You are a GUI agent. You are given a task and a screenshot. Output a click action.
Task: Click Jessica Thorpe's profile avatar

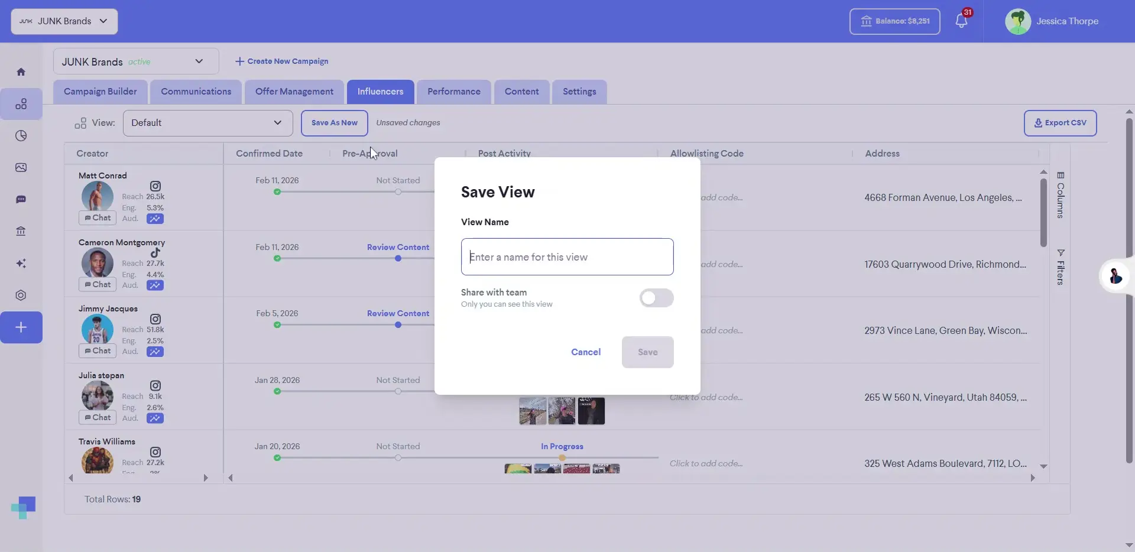[1018, 21]
